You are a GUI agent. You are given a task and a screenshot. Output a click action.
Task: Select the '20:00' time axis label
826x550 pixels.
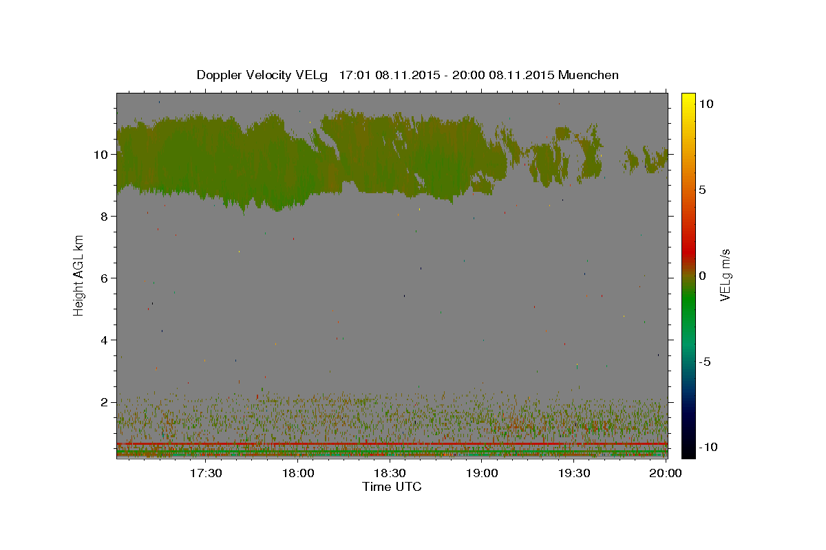[x=666, y=473]
